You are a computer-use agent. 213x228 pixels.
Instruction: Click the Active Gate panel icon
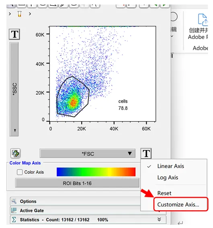pyautogui.click(x=14, y=210)
